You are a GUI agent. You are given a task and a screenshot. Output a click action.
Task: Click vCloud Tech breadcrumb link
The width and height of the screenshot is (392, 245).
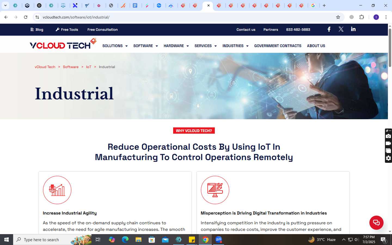[x=45, y=67]
